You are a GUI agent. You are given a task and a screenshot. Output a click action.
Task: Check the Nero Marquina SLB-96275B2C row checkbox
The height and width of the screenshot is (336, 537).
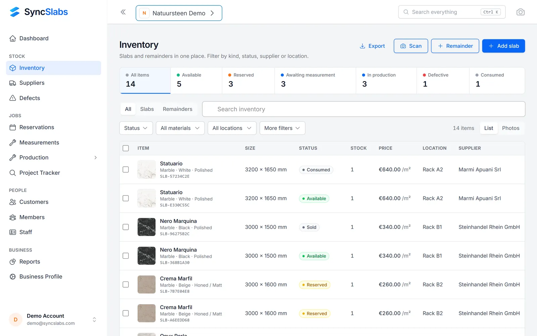[x=126, y=227]
